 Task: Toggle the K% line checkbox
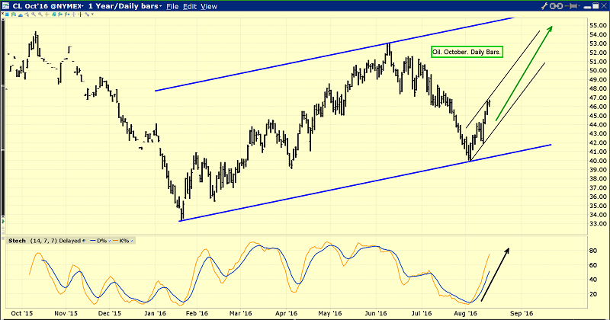click(x=132, y=241)
